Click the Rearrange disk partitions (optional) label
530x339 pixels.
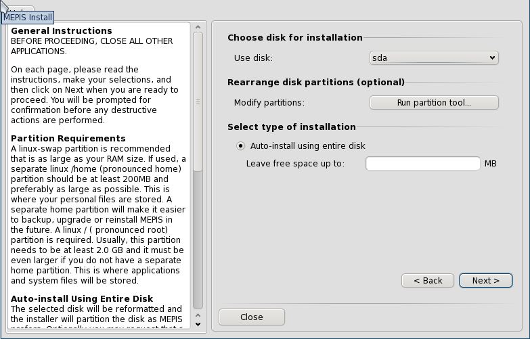(316, 83)
